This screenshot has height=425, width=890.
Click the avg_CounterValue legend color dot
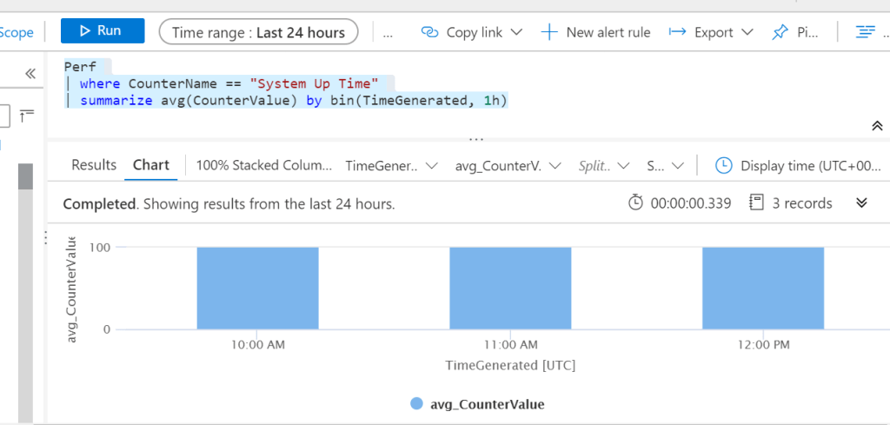click(x=416, y=404)
